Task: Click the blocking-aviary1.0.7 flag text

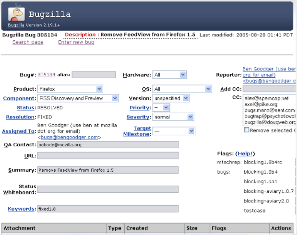Action: pos(269,191)
